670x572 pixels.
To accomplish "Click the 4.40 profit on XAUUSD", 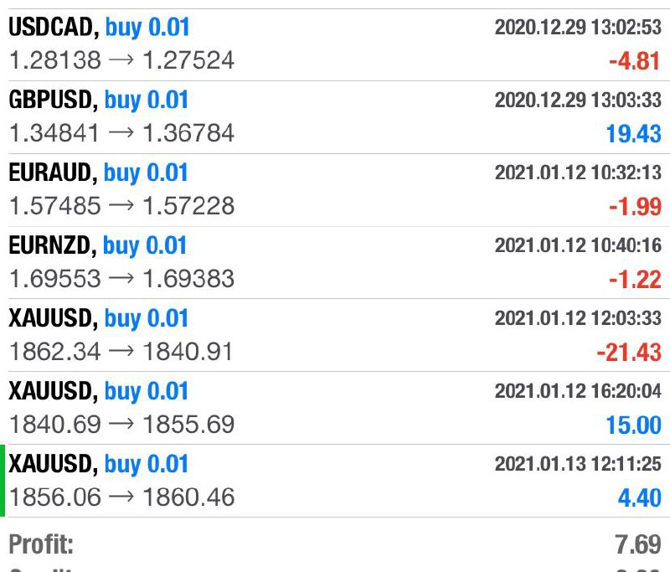I will tap(640, 497).
